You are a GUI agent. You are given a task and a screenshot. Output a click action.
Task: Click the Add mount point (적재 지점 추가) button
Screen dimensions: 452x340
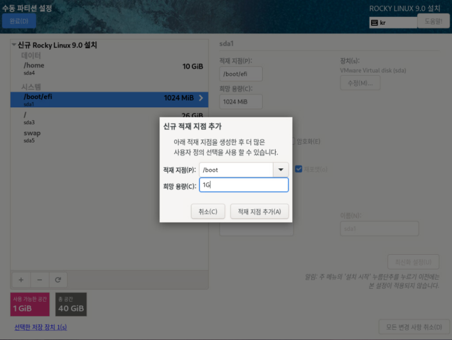[259, 211]
